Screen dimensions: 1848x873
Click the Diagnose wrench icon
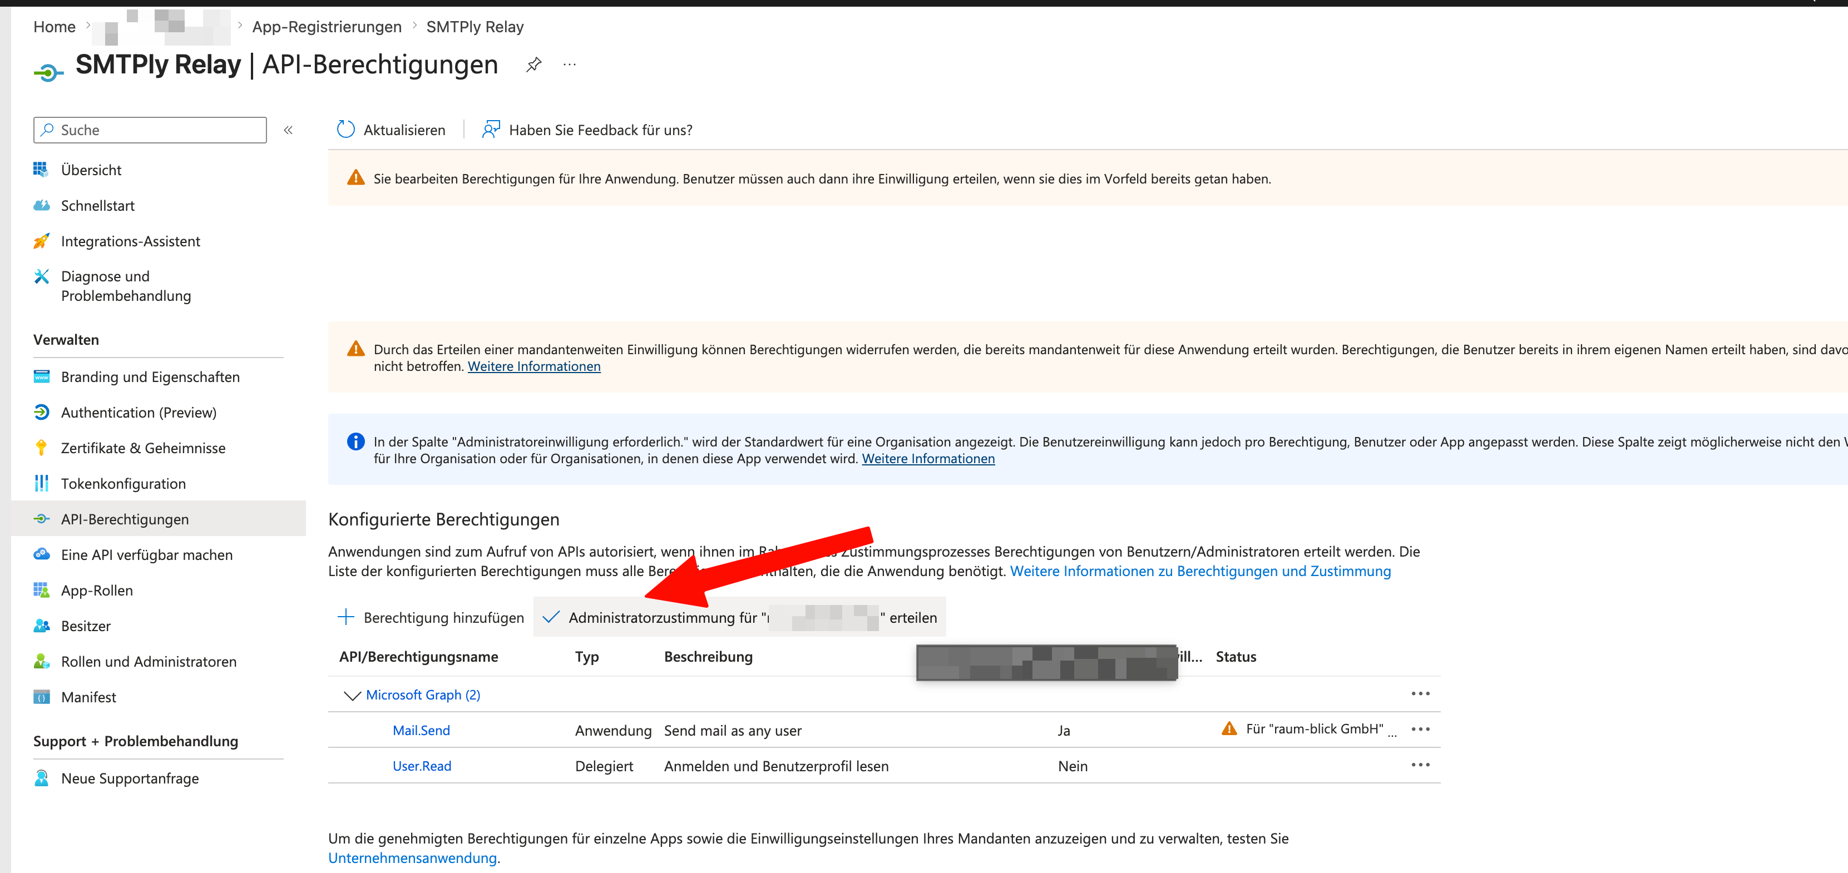pyautogui.click(x=42, y=276)
